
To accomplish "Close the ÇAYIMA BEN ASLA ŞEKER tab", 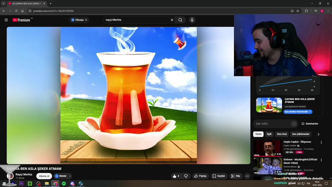I will 44,4.
